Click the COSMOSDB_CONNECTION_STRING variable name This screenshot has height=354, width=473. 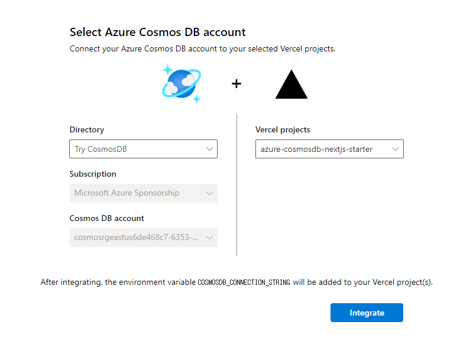(x=244, y=282)
